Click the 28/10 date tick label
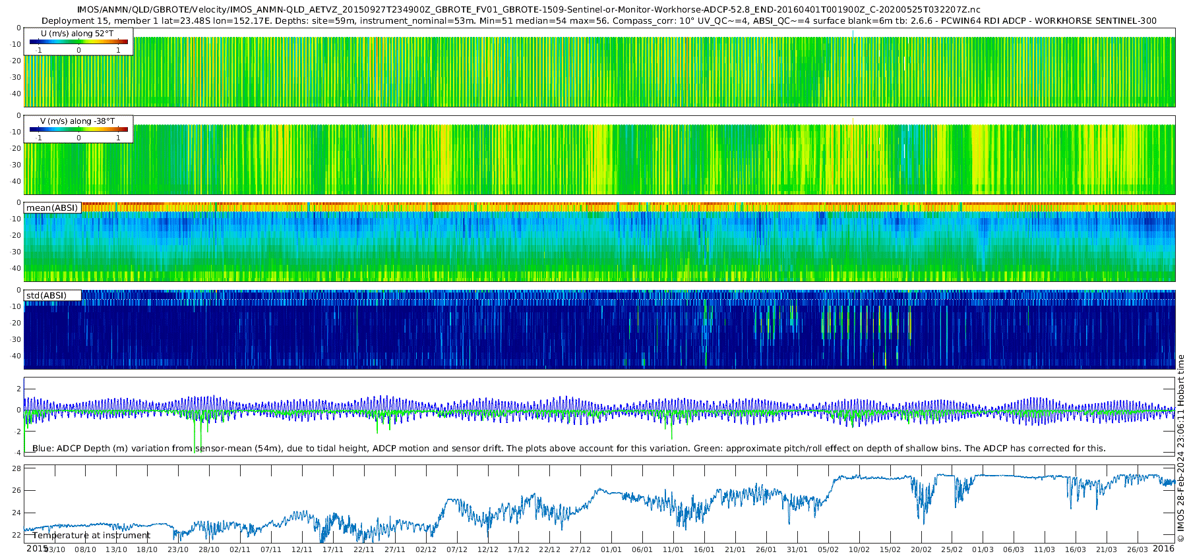The height and width of the screenshot is (560, 1187). [208, 549]
